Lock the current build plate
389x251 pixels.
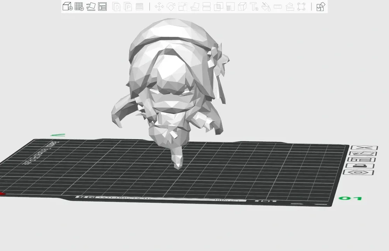pyautogui.click(x=360, y=166)
